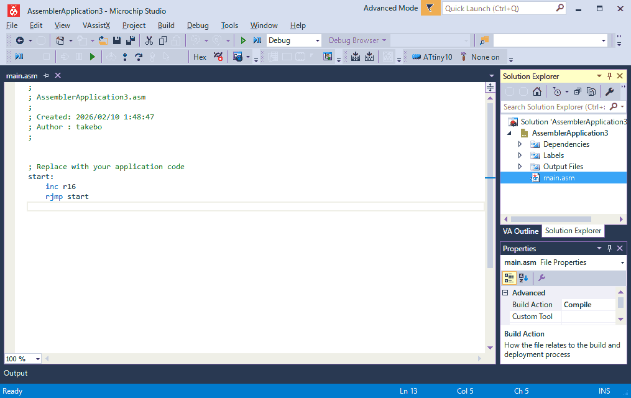Image resolution: width=631 pixels, height=398 pixels.
Task: Click the Quick Launch search magnifier icon
Action: coord(560,8)
